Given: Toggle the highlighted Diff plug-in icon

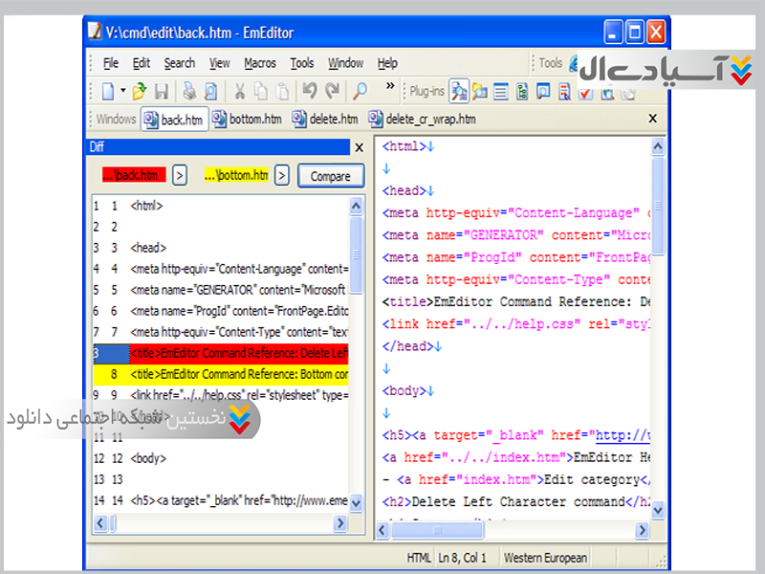Looking at the screenshot, I should pos(459,92).
